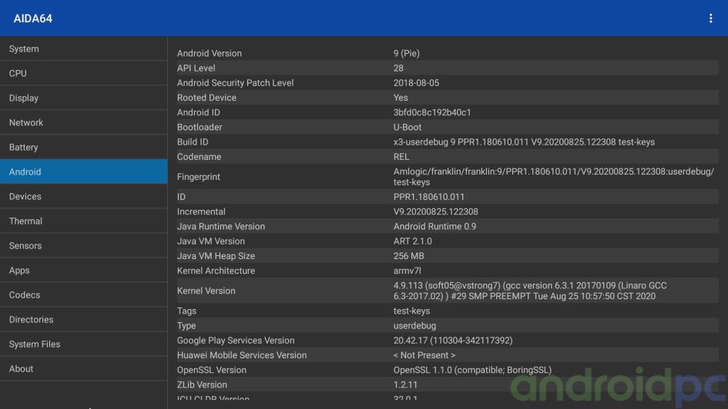Click Huawei Mobile Services Version row
Viewport: 728px width, 409px height.
coord(448,355)
